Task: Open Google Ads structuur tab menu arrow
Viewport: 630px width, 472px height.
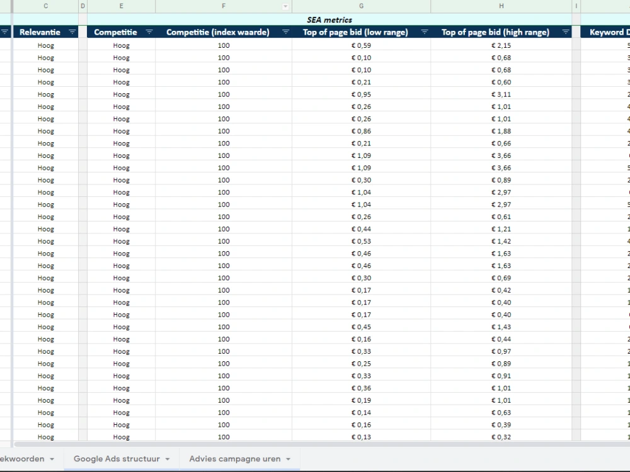Action: point(168,459)
